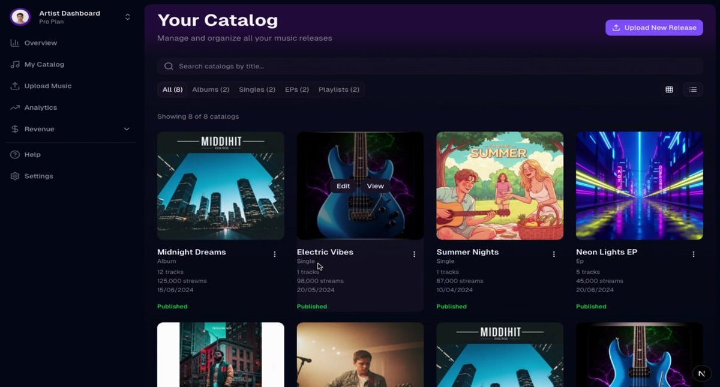Click '125,000 streams' text
The width and height of the screenshot is (720, 387).
pos(182,281)
